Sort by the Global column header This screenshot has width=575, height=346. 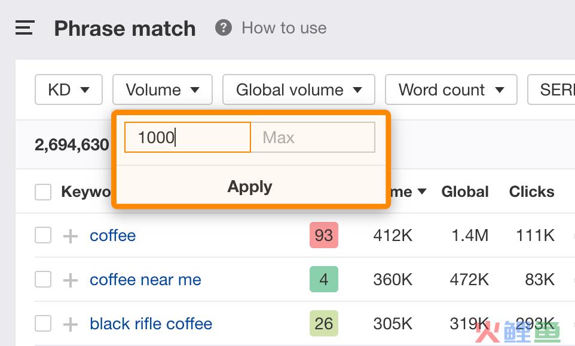tap(465, 191)
